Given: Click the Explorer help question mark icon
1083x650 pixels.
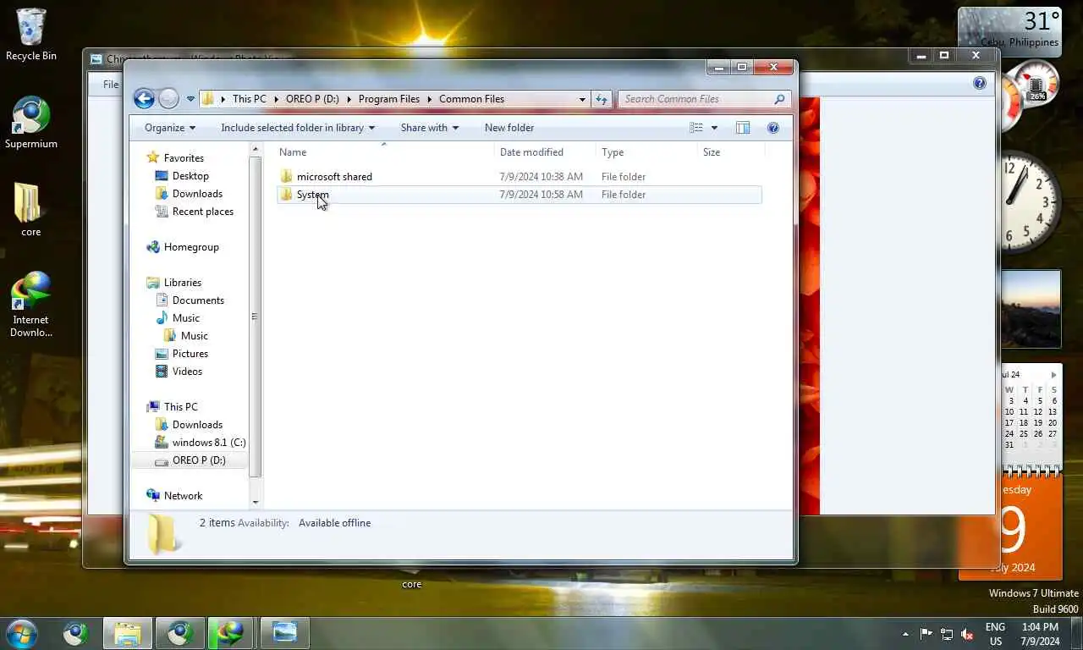Looking at the screenshot, I should pyautogui.click(x=772, y=128).
